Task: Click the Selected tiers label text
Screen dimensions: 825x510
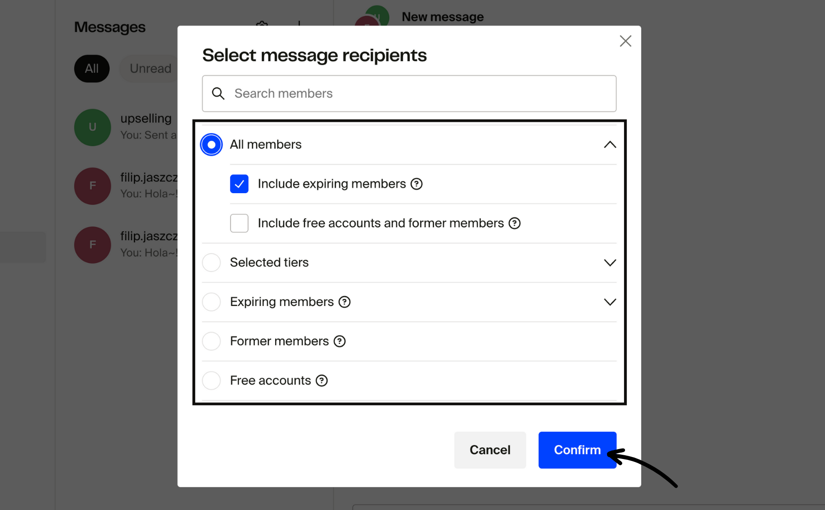Action: click(x=269, y=263)
